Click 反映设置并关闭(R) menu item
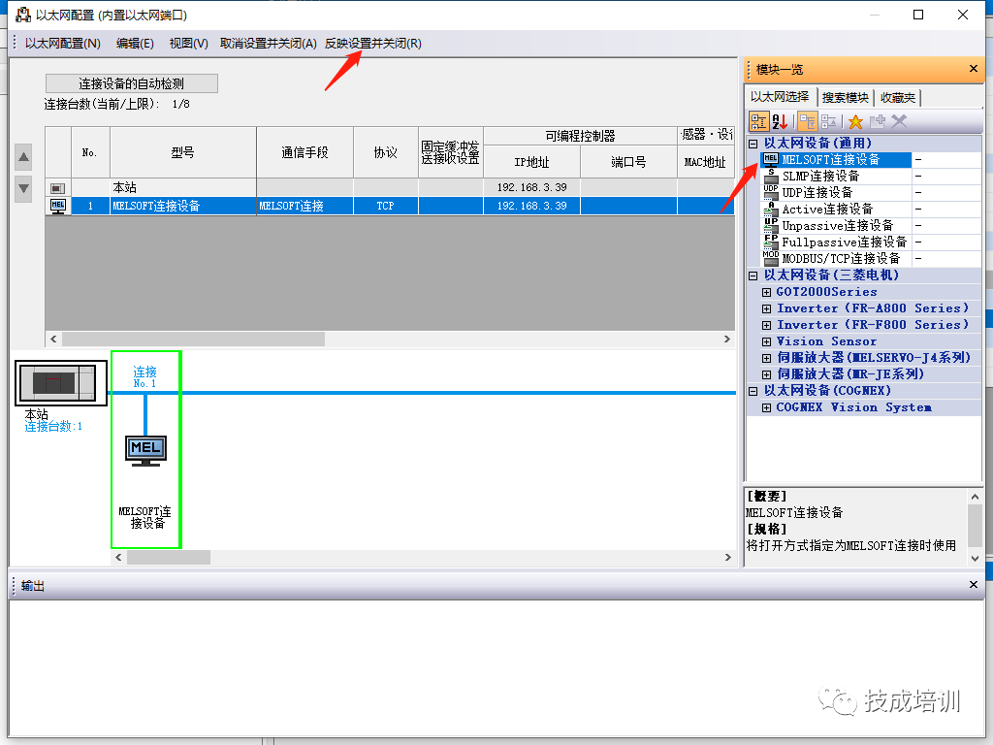This screenshot has height=745, width=993. [x=373, y=43]
